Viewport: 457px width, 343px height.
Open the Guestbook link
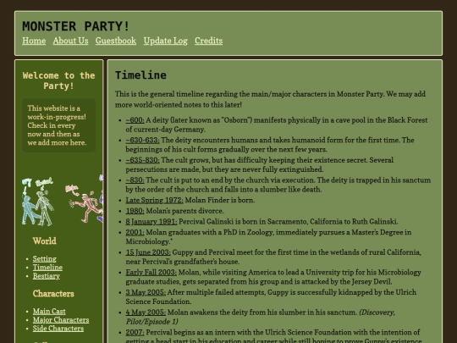point(116,41)
